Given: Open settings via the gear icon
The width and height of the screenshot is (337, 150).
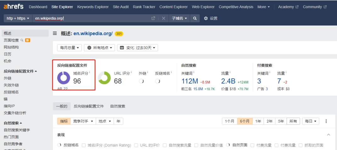Looking at the screenshot, I should [x=206, y=18].
